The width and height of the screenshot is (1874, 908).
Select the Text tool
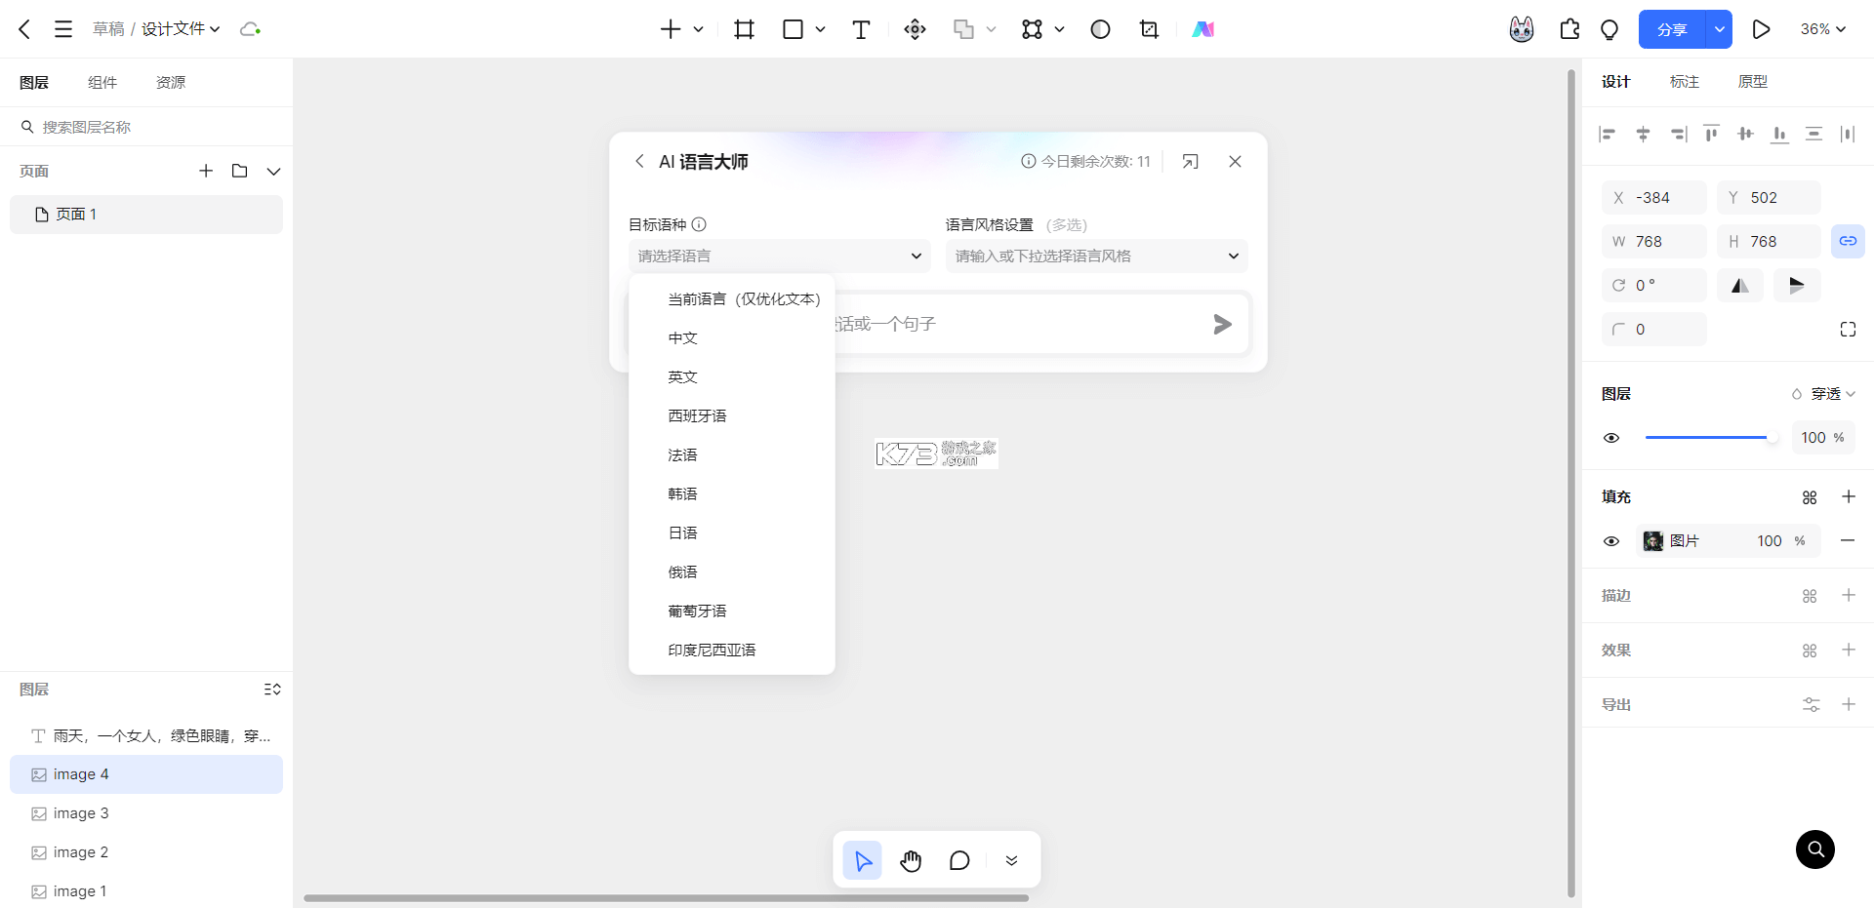861,29
